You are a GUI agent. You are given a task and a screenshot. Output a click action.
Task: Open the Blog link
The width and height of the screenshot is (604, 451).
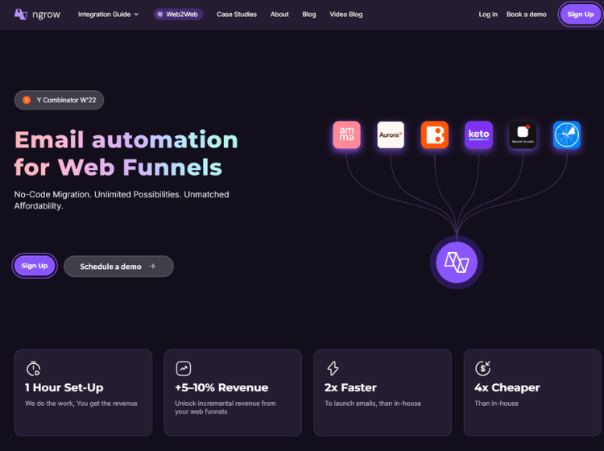point(309,14)
